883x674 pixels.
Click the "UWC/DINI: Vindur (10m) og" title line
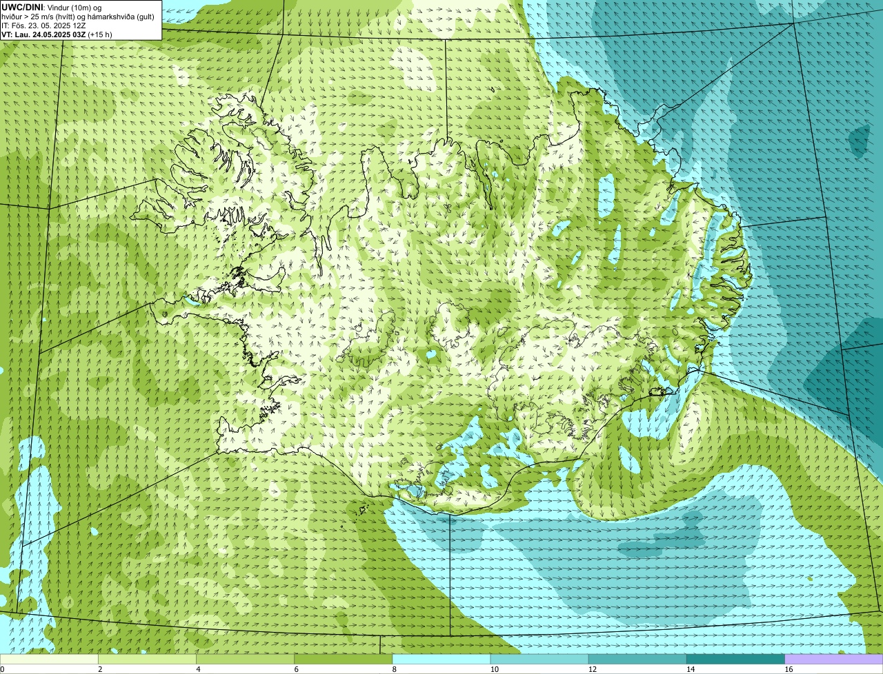click(x=52, y=7)
